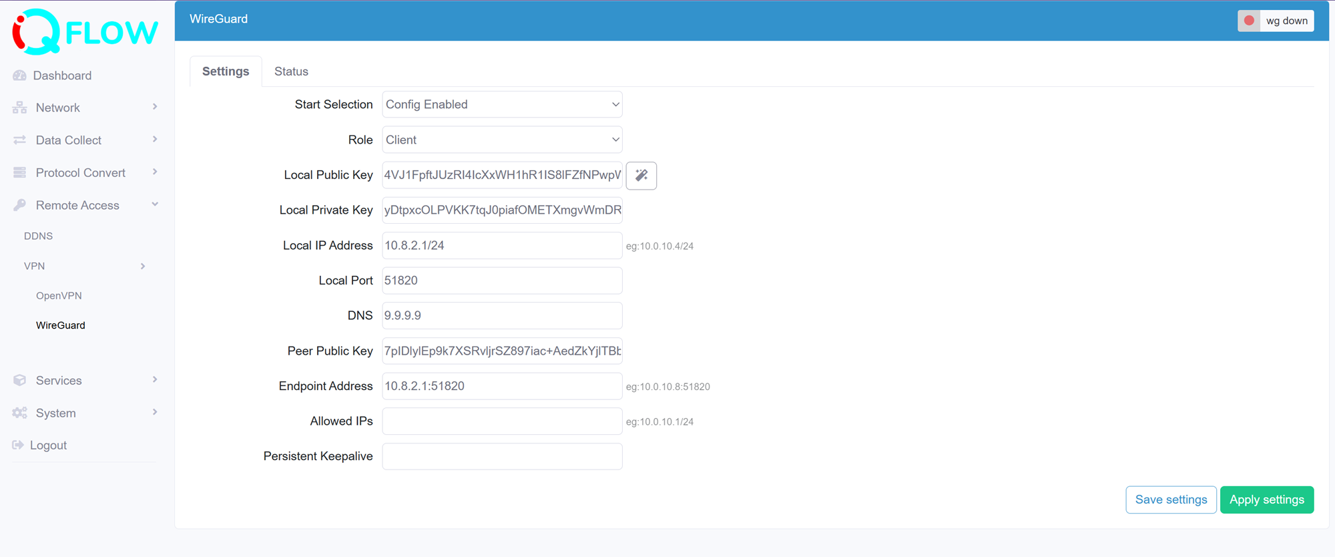
Task: Click the System gears icon
Action: point(19,413)
